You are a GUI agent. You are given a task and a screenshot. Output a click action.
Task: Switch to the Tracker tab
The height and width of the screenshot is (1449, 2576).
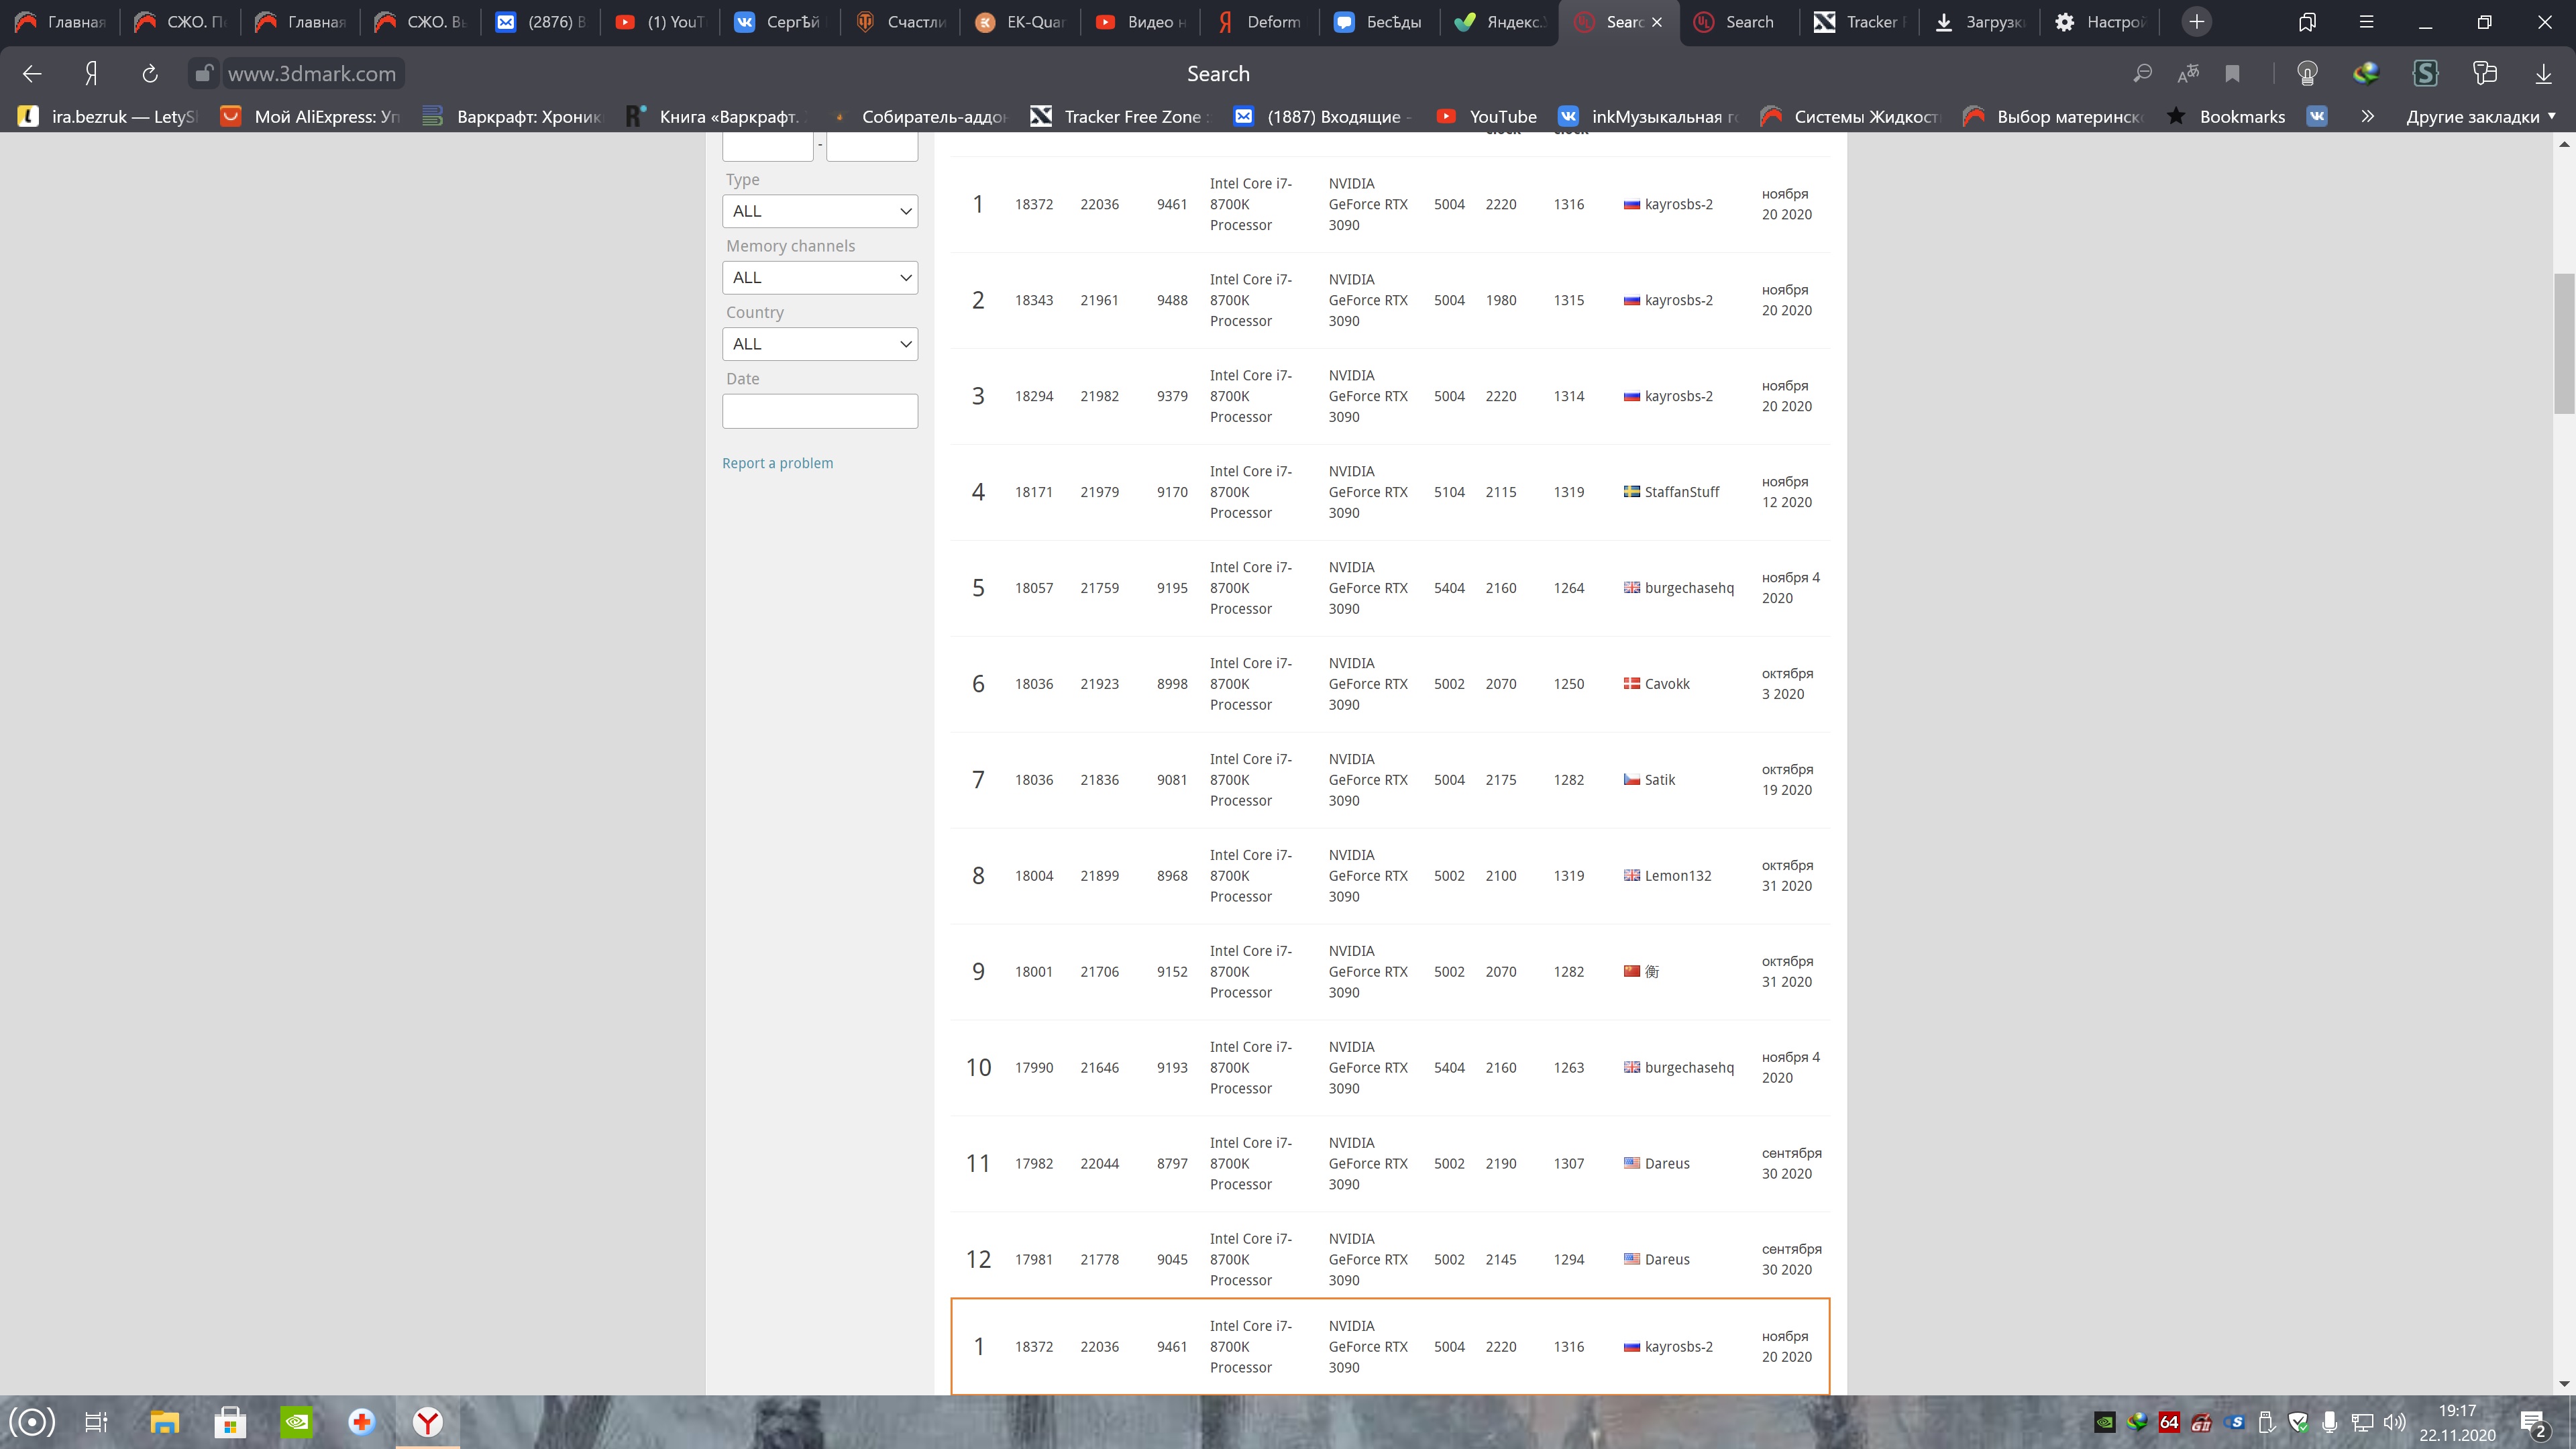pos(1860,22)
